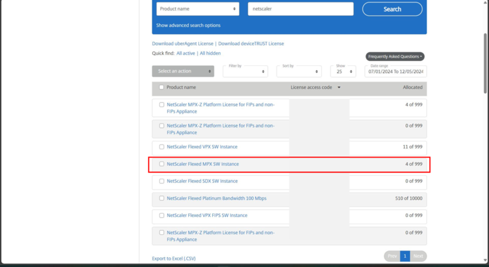This screenshot has width=489, height=267.
Task: Open NetScaler Flexed SDX SW Instance link
Action: [x=202, y=181]
